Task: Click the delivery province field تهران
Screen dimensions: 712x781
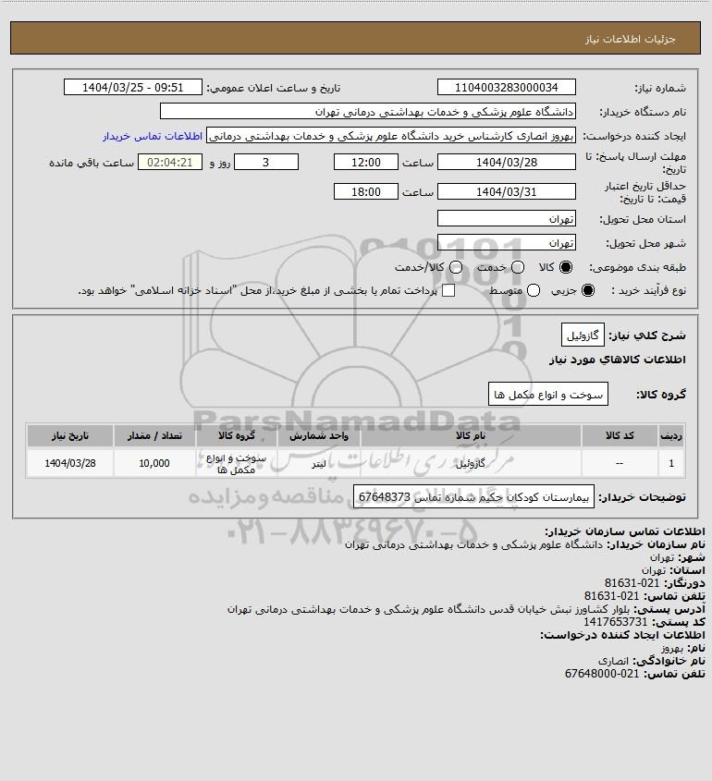Action: 506,219
